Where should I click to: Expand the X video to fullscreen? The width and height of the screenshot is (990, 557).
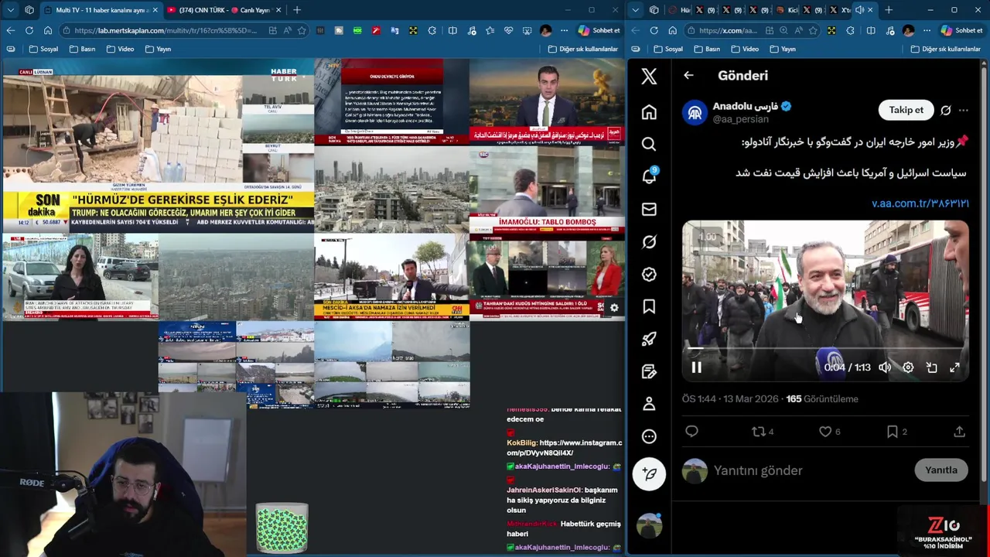point(954,367)
